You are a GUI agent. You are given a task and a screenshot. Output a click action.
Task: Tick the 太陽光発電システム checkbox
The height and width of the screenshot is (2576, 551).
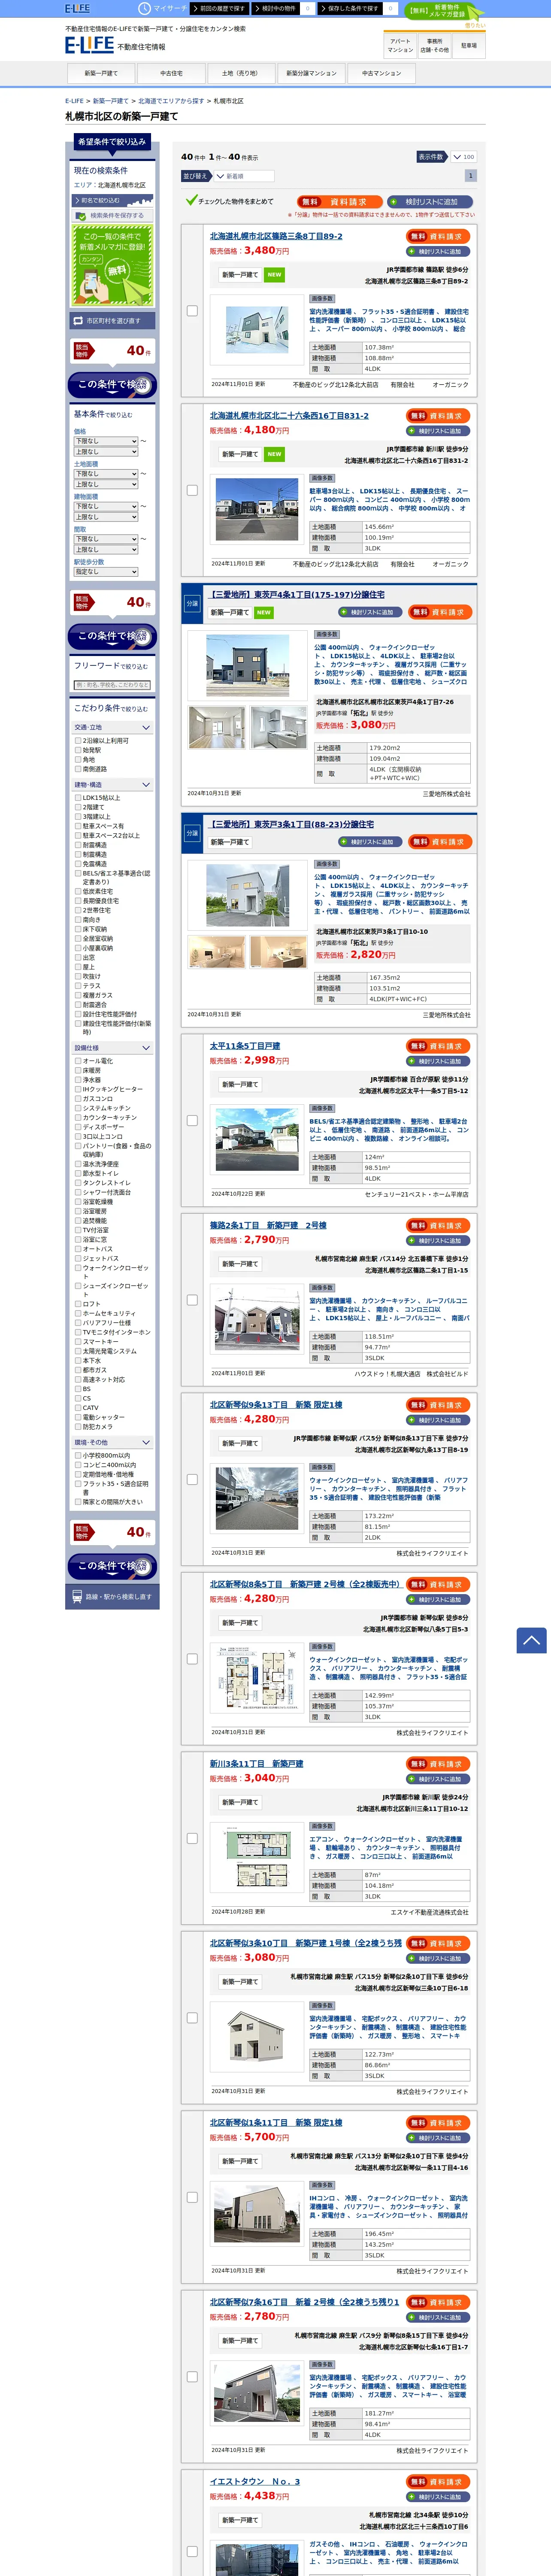pos(78,1351)
